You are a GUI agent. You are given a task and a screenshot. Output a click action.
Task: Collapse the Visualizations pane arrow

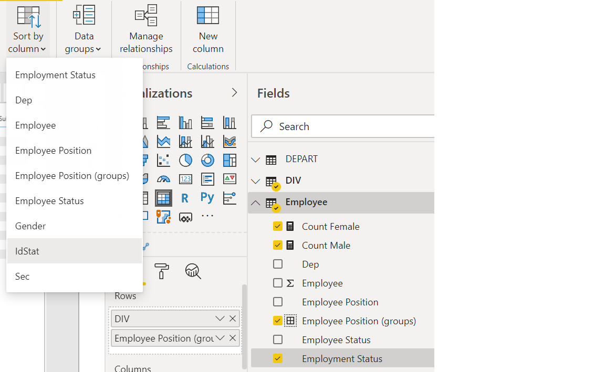click(234, 92)
